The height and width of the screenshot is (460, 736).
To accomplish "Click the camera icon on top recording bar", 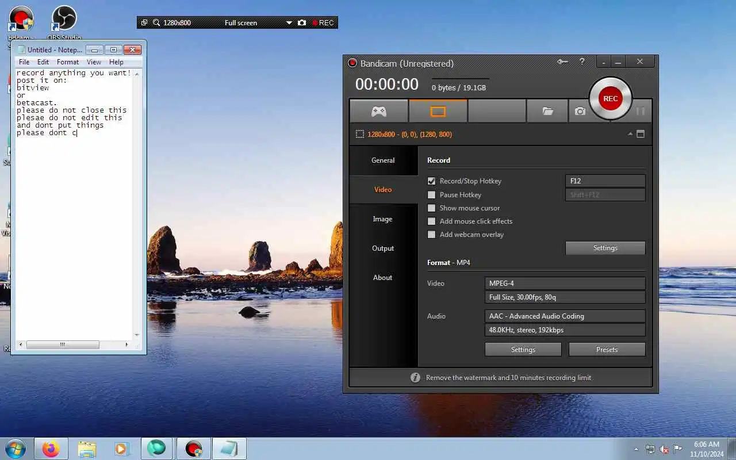I will click(x=302, y=23).
